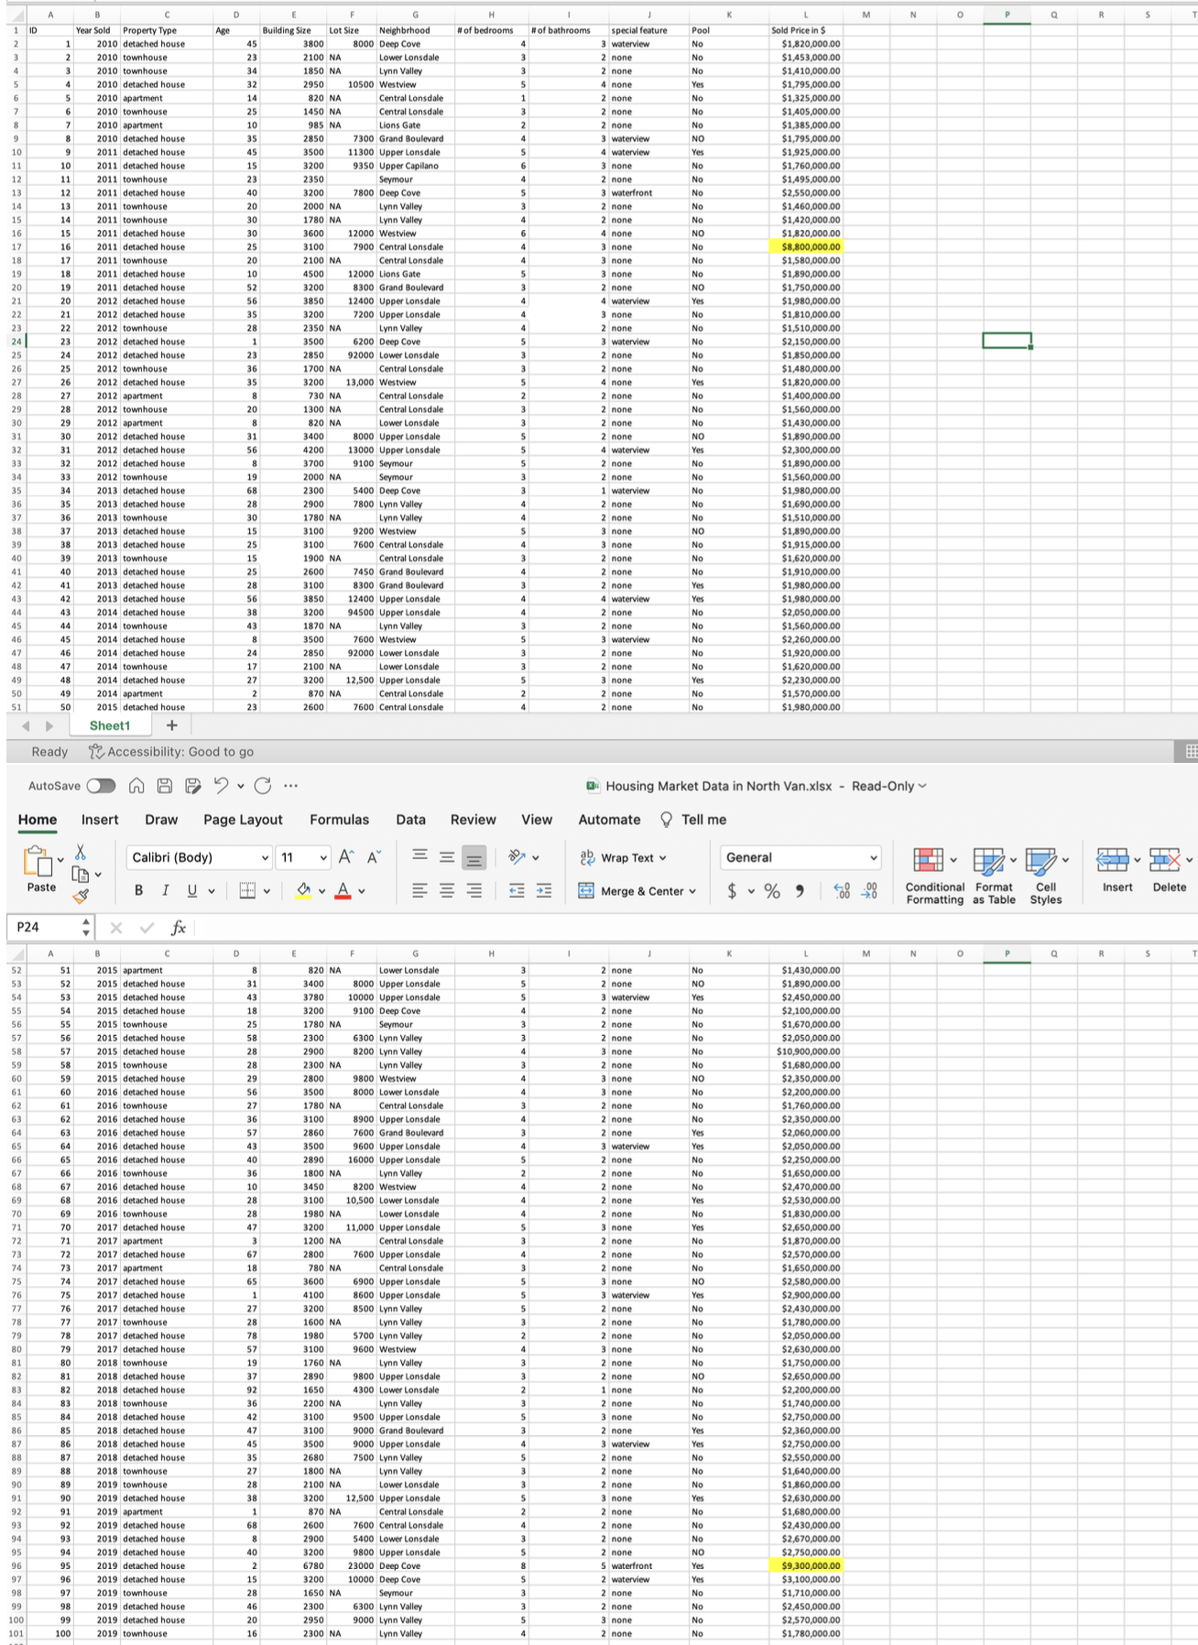The height and width of the screenshot is (1645, 1198).
Task: Click the Tell me search lightbulb
Action: click(x=693, y=820)
